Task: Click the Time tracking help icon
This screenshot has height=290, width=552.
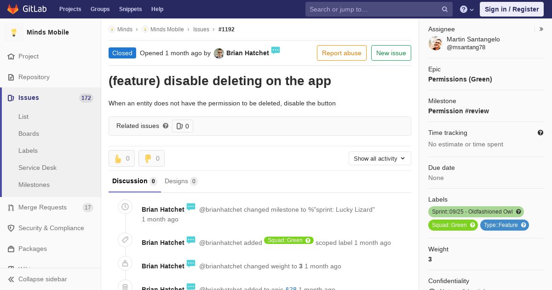Action: (540, 133)
